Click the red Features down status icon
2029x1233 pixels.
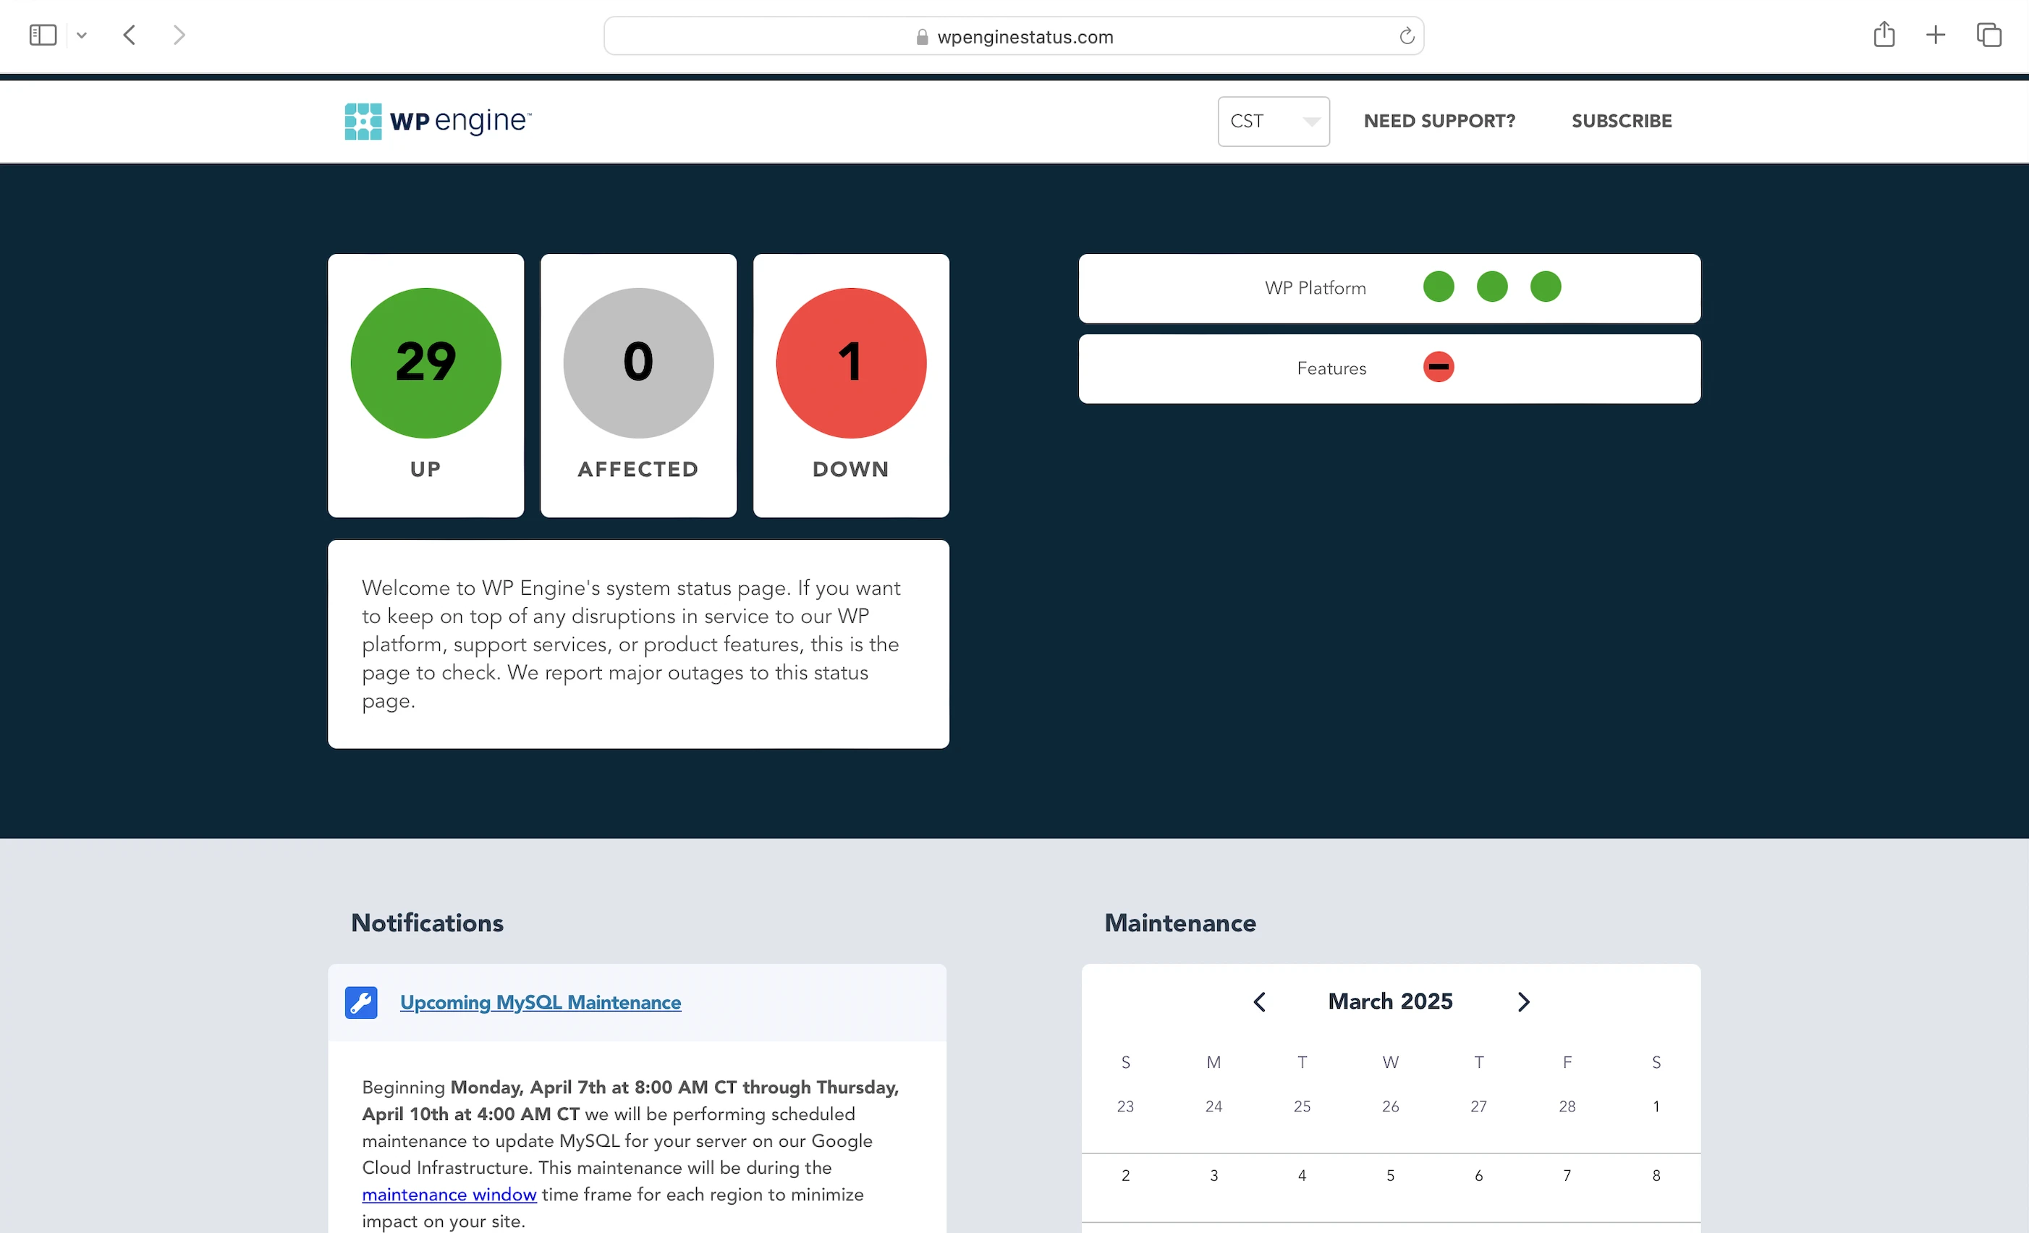point(1438,368)
